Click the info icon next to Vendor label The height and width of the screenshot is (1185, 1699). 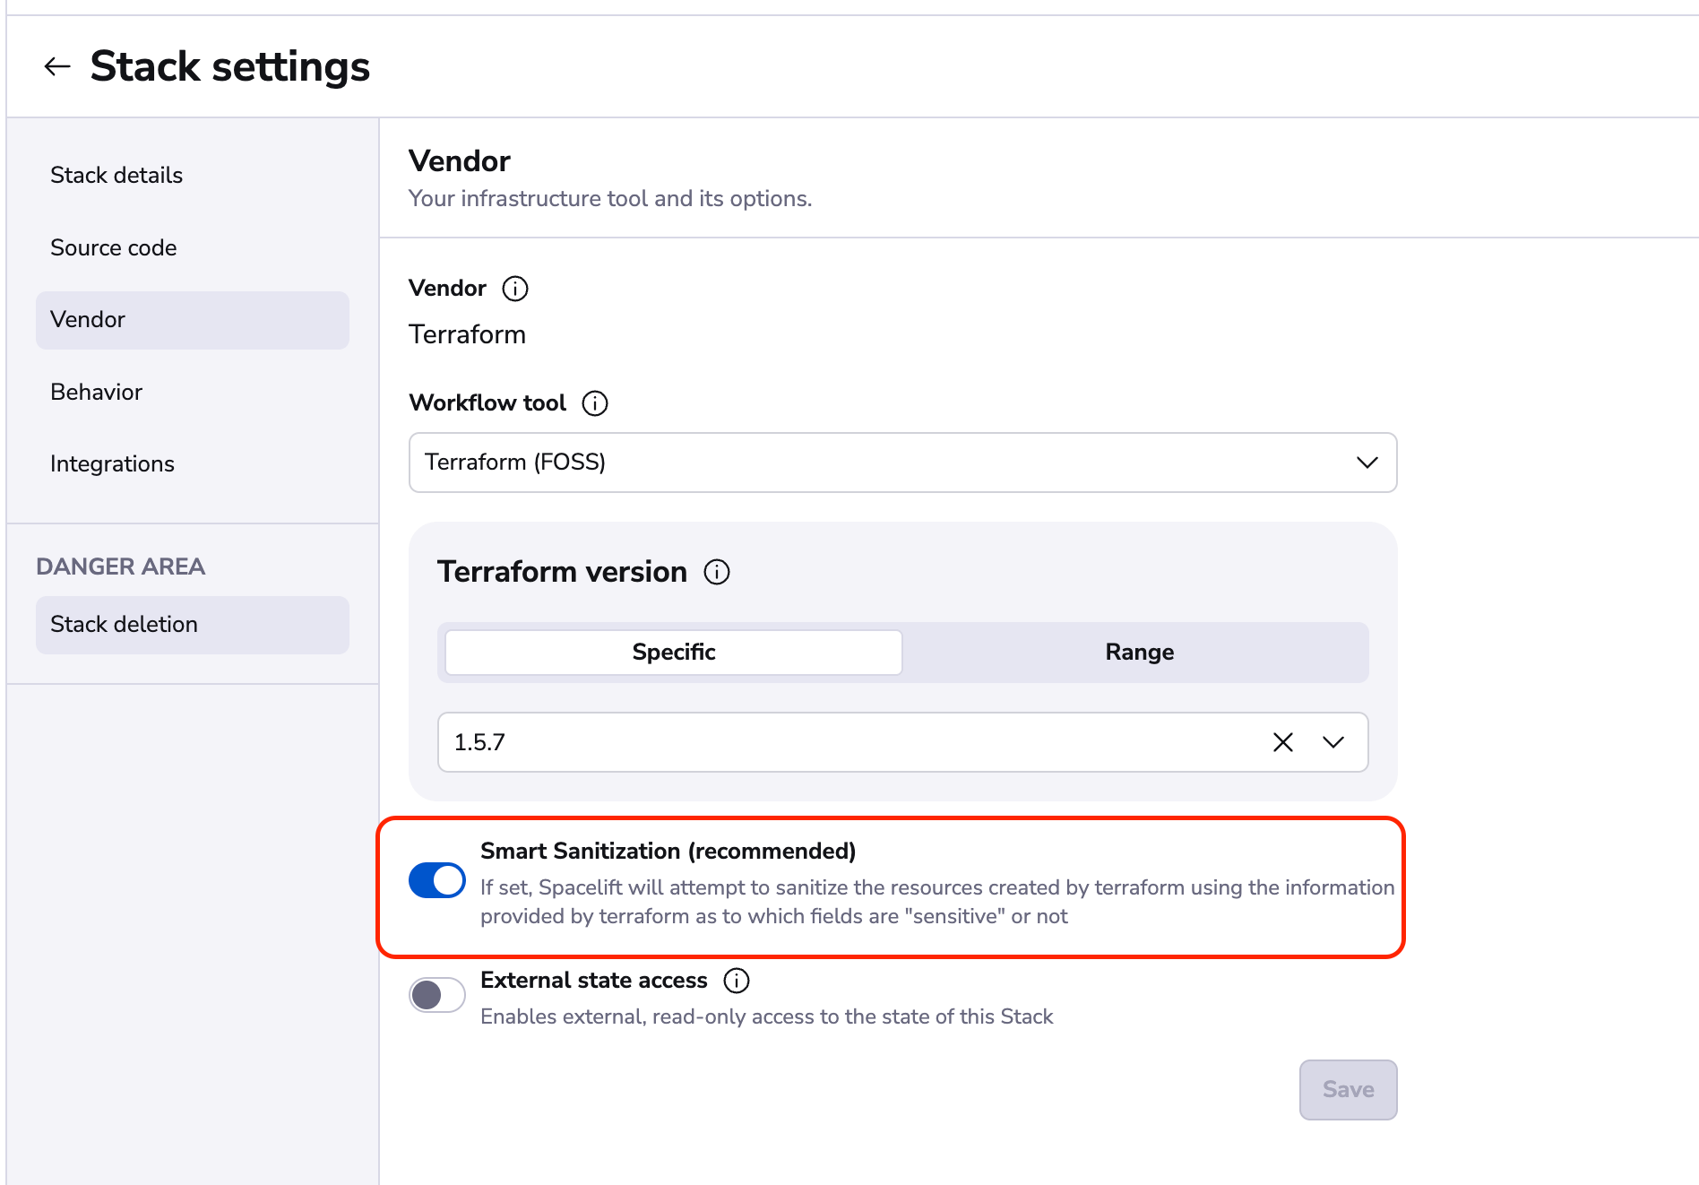pyautogui.click(x=515, y=289)
